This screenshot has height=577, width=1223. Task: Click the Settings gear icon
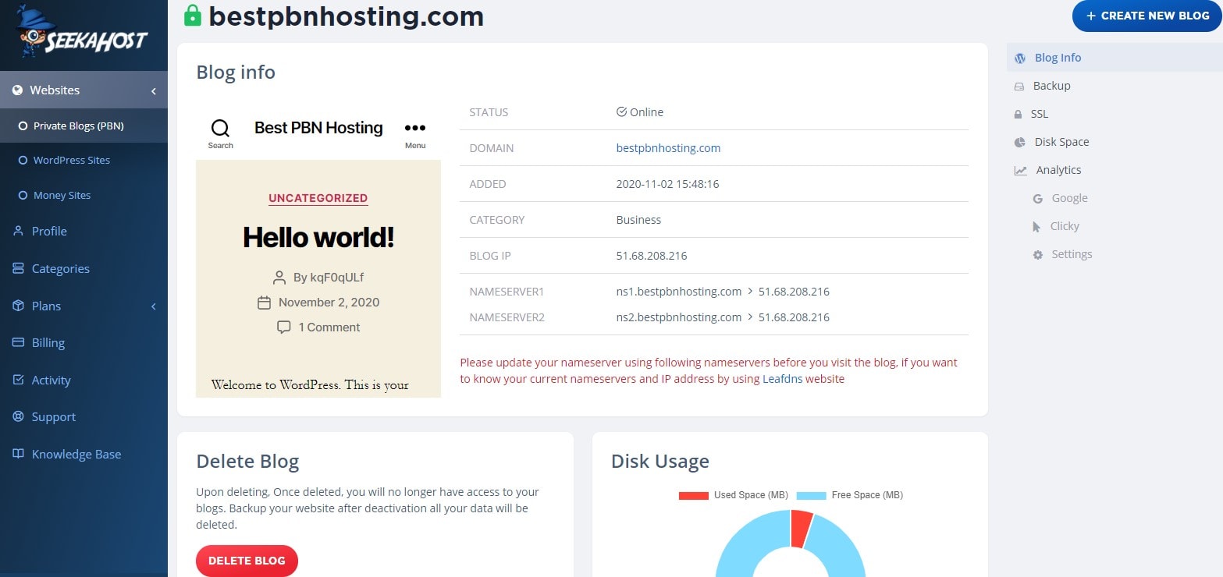click(1038, 254)
